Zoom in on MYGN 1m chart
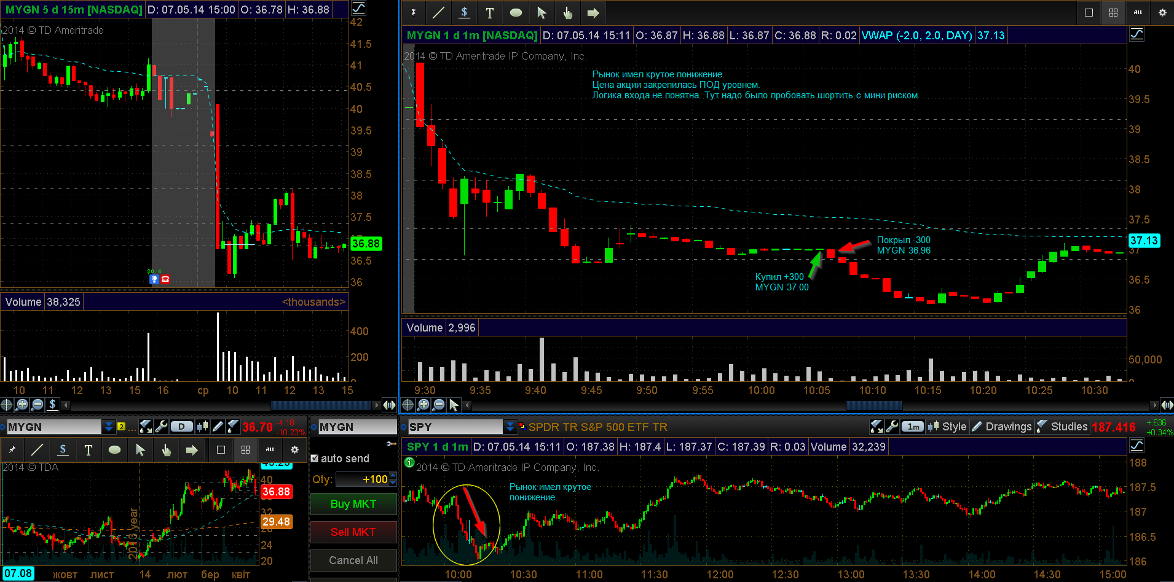 tap(423, 405)
